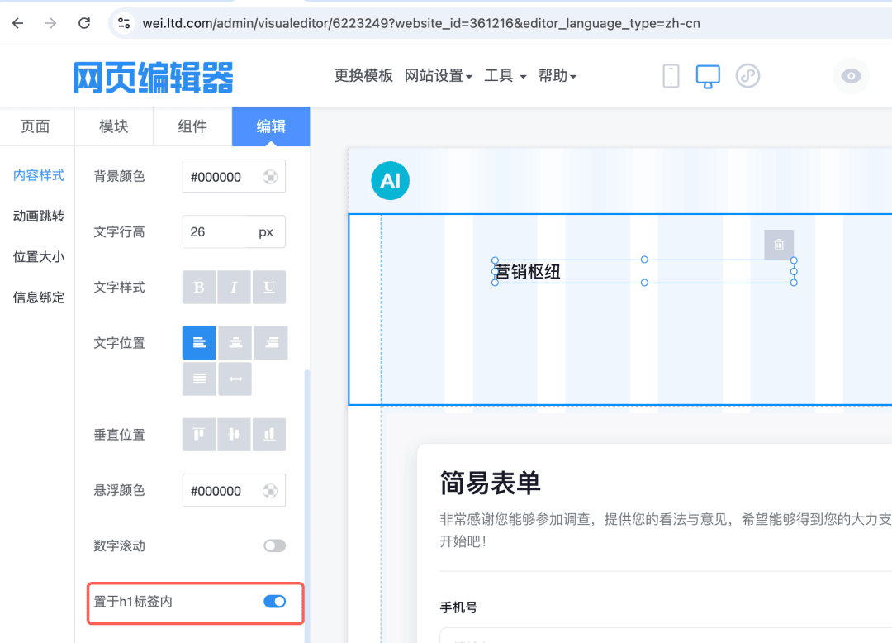Image resolution: width=892 pixels, height=643 pixels.
Task: Select the horizontal spread text option
Action: 235,379
